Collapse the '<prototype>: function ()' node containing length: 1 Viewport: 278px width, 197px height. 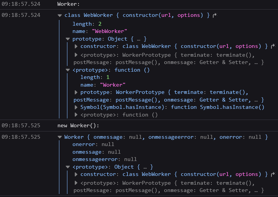pyautogui.click(x=68, y=70)
